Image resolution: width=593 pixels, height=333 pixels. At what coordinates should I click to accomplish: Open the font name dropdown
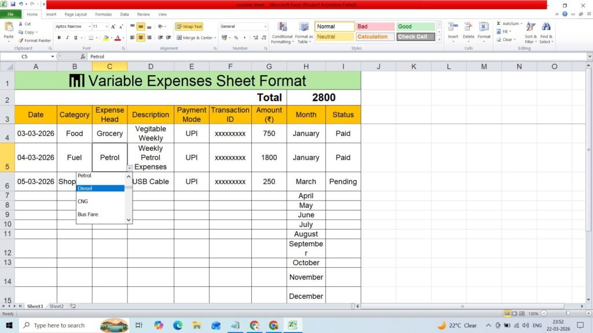coord(89,27)
